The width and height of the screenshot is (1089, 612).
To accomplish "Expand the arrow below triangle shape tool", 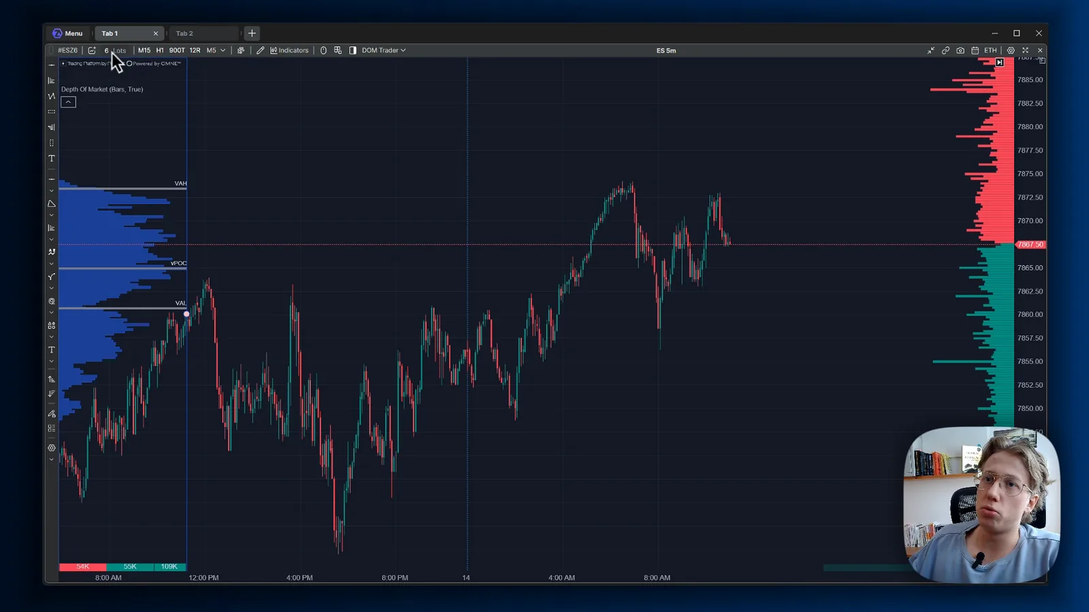I will coord(51,215).
